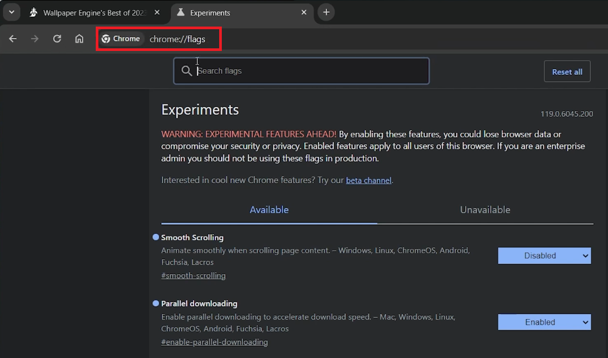Screen dimensions: 608x358
Task: Click the Reset all button
Action: point(567,72)
